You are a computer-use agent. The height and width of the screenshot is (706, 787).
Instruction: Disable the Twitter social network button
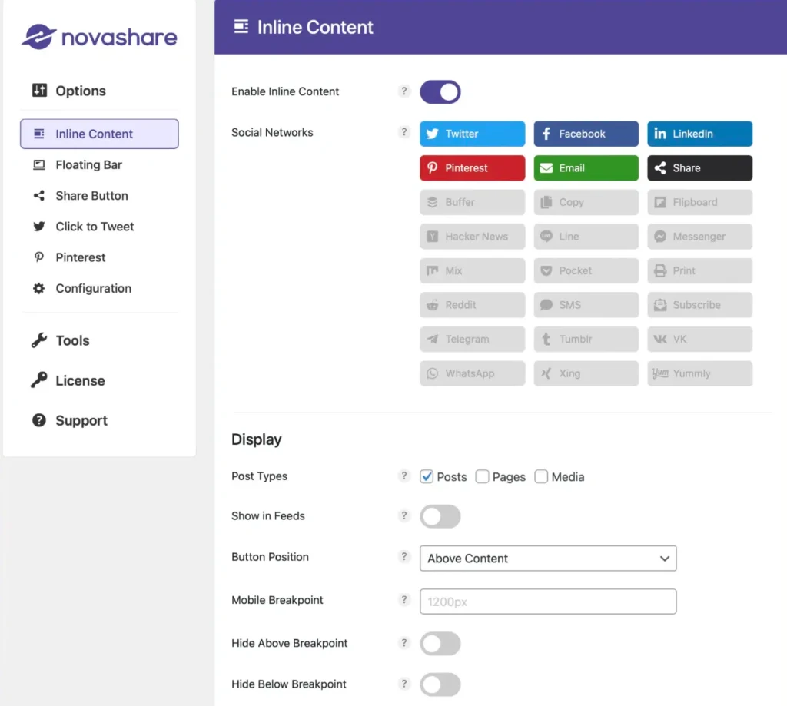tap(472, 134)
